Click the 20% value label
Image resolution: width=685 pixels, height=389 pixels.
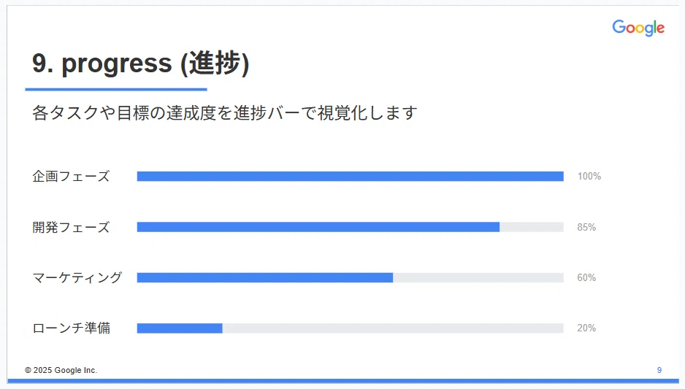[586, 328]
